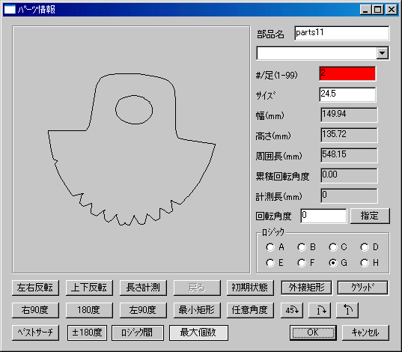Toggle the グリッド button

(362, 288)
